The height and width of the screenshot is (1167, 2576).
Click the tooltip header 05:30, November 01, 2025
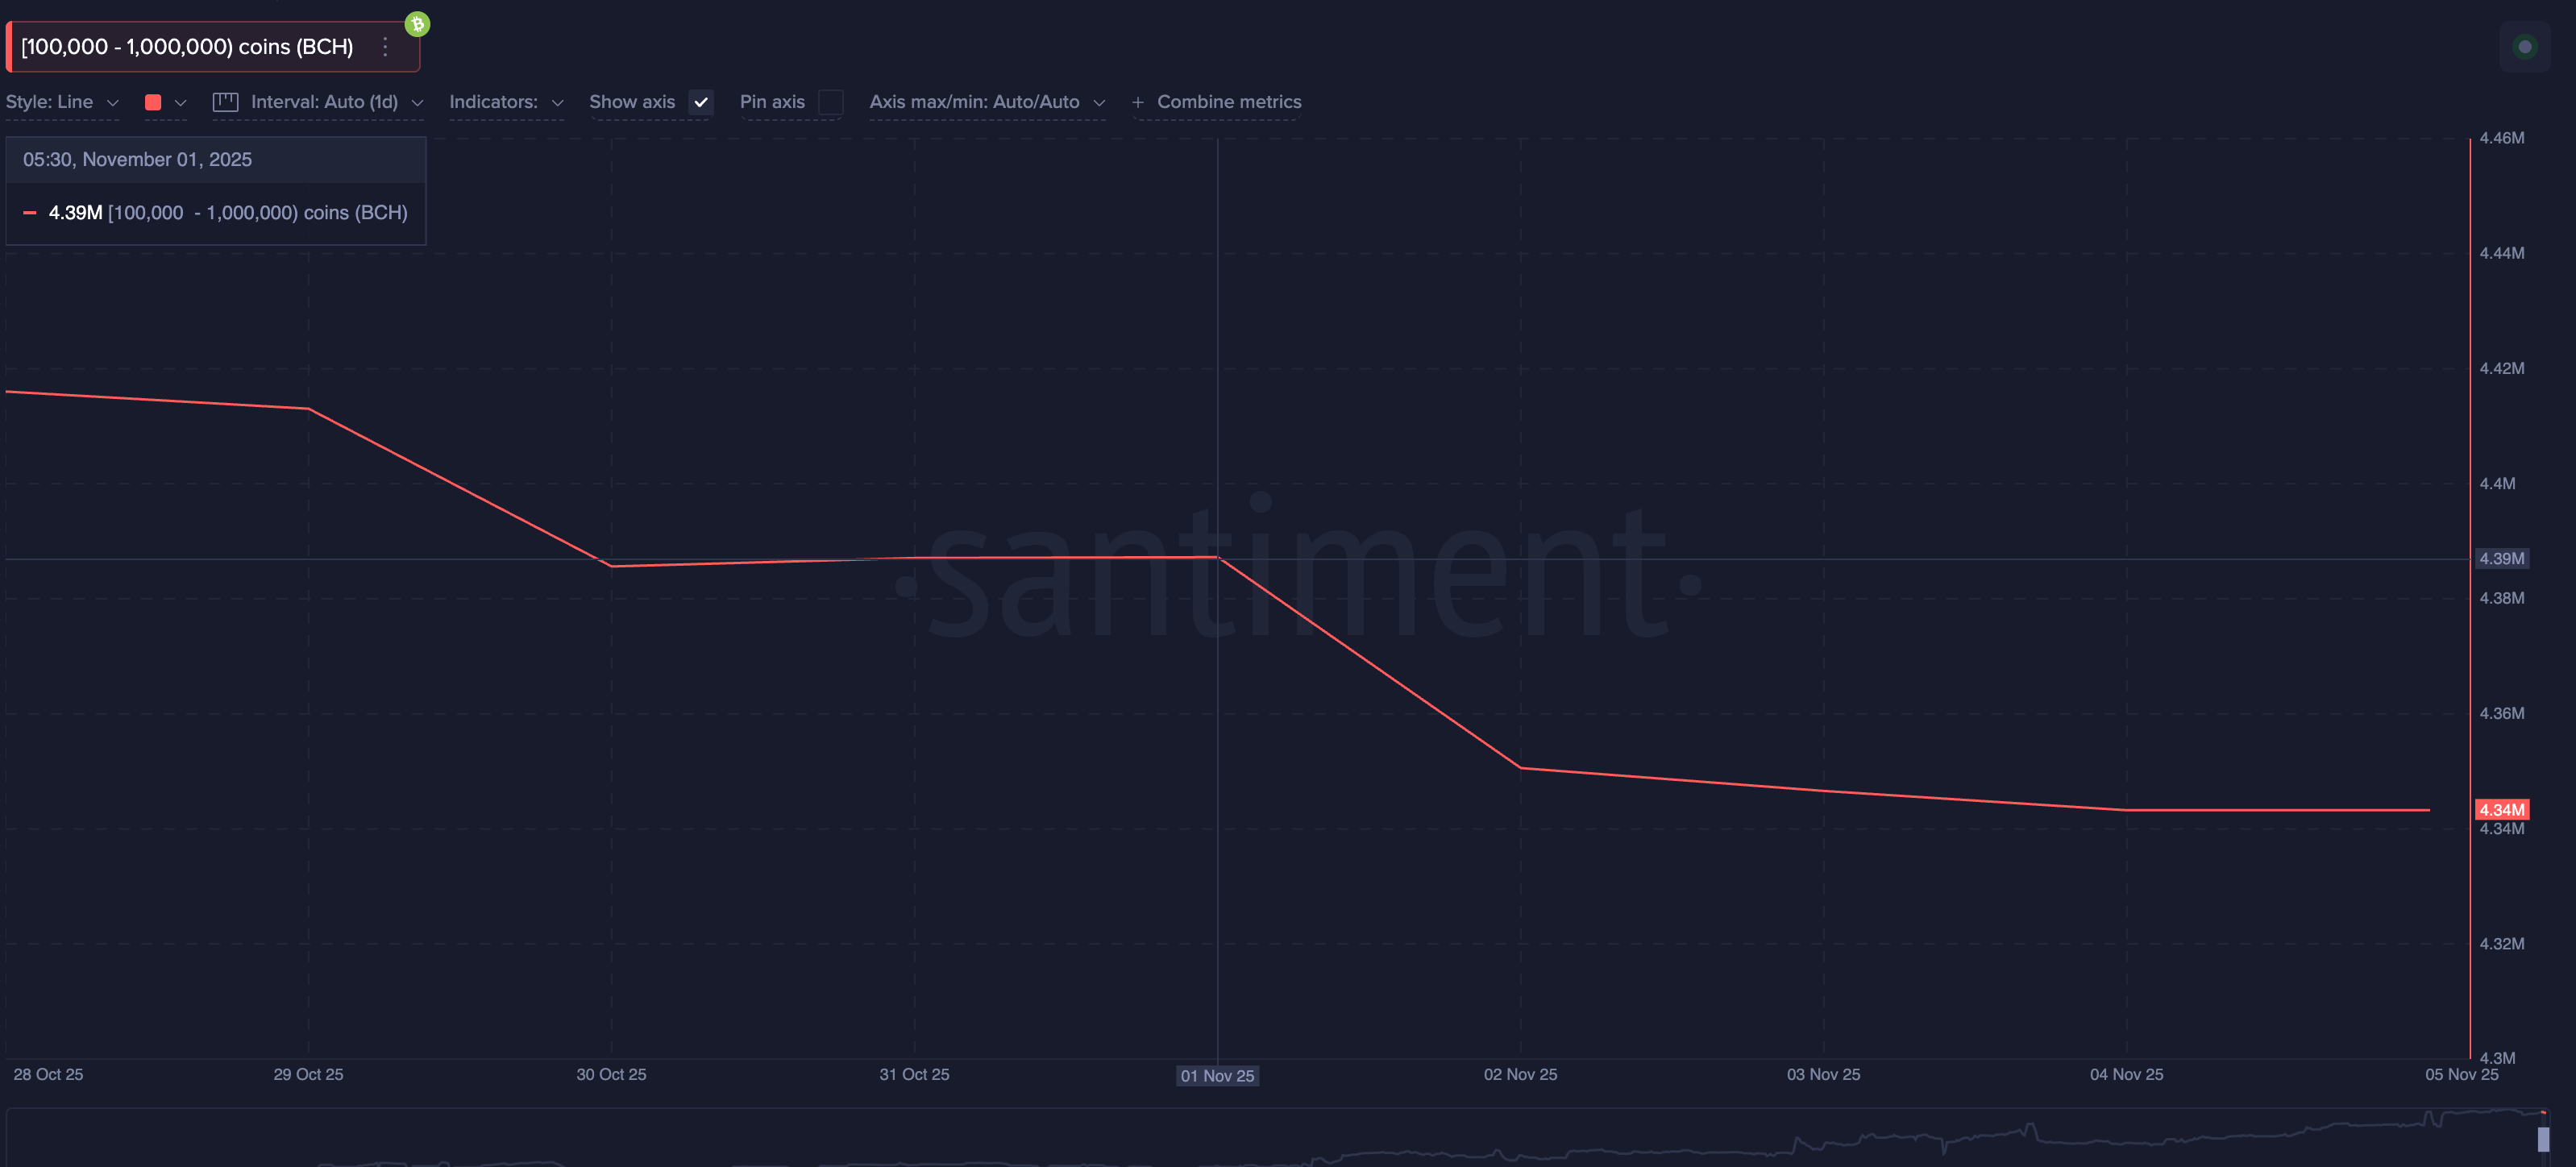point(138,159)
